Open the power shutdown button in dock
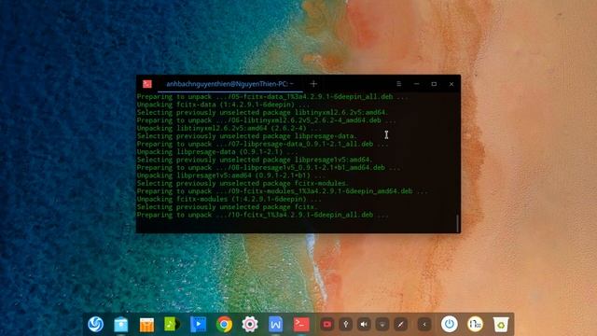Image resolution: width=597 pixels, height=336 pixels. 450,324
